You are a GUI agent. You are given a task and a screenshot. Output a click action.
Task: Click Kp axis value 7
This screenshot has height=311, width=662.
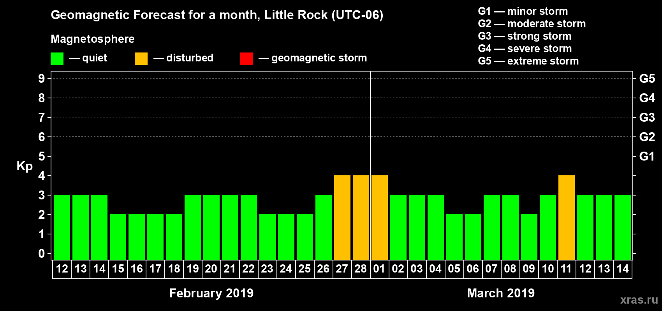click(x=42, y=117)
